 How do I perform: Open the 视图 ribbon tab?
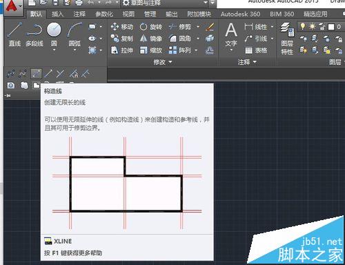[128, 14]
